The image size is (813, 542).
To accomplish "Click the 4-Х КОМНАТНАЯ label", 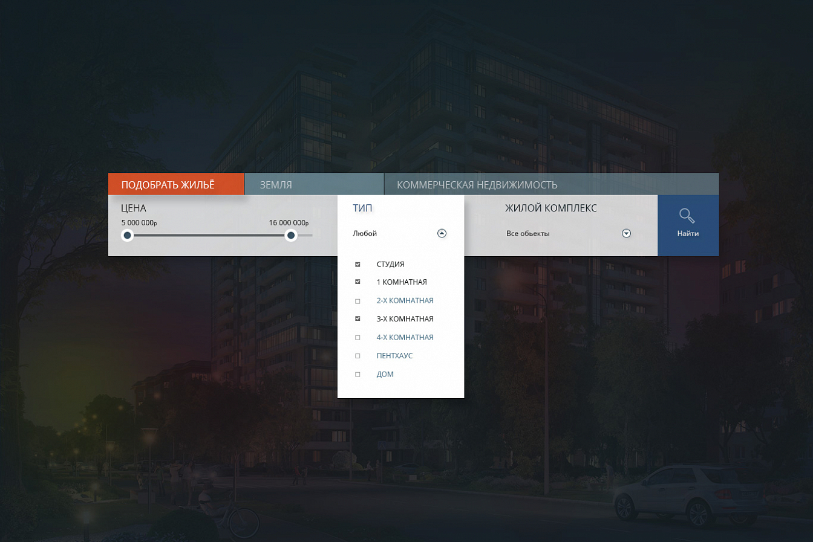I will click(x=405, y=338).
